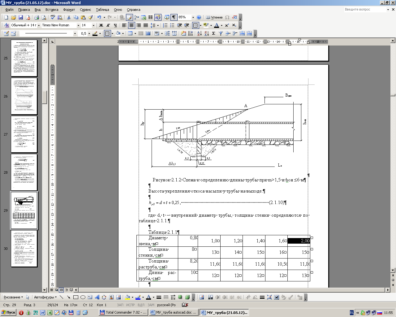Toggle superscript x² formatting
The width and height of the screenshot is (396, 317).
pyautogui.click(x=227, y=25)
